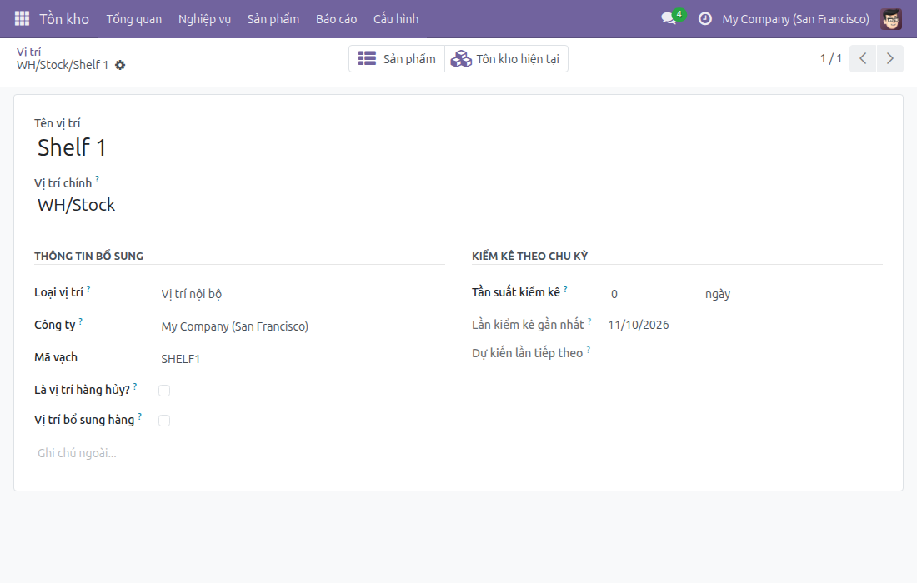This screenshot has width=917, height=583.
Task: Open the activities clock icon
Action: pos(705,18)
